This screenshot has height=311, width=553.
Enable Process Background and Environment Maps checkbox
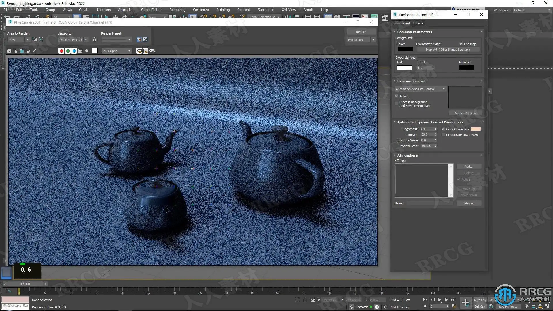[x=397, y=103]
